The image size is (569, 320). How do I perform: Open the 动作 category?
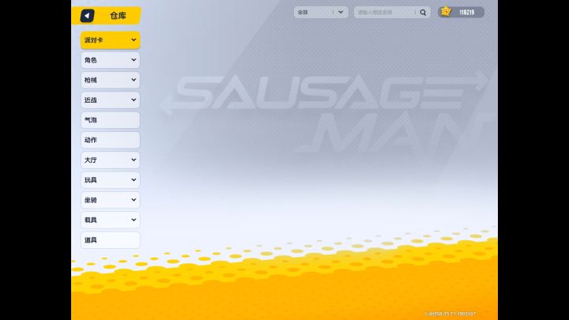coord(111,140)
